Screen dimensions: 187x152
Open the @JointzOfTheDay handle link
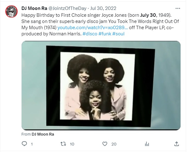[x=67, y=8]
